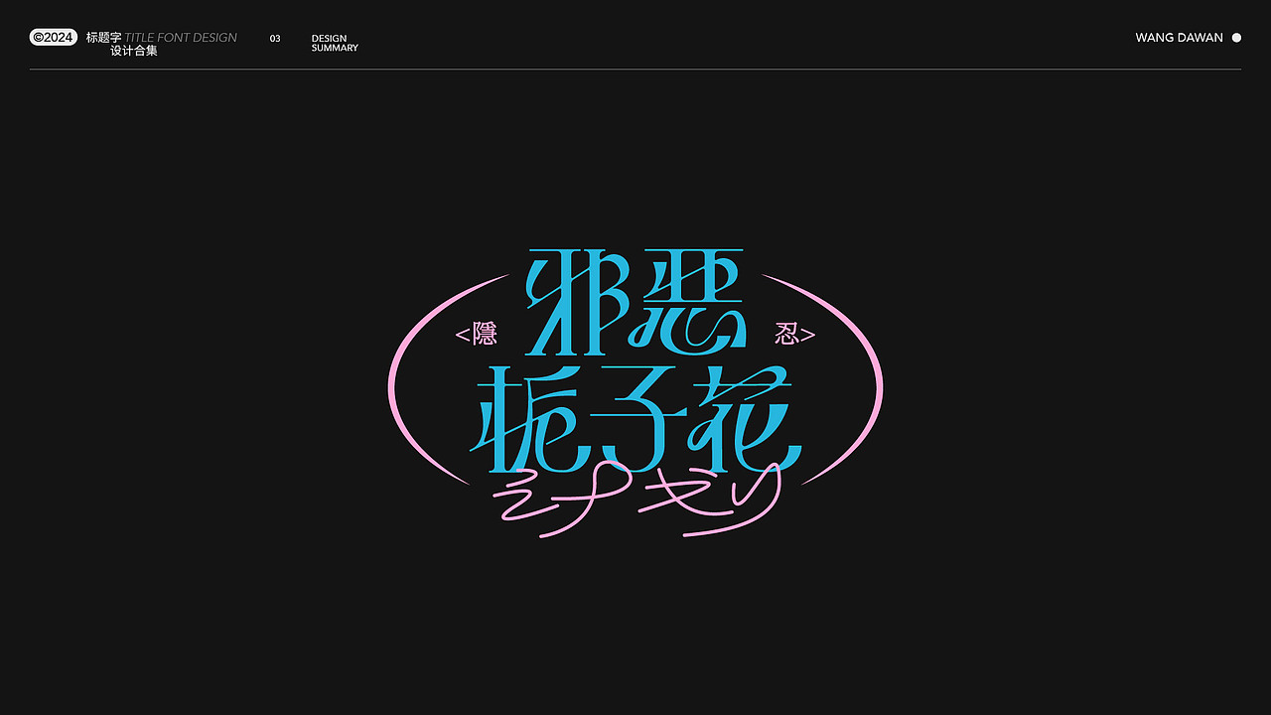Image resolution: width=1271 pixels, height=715 pixels.
Task: Click the white dot beside WANG DAWAN
Action: coord(1236,38)
